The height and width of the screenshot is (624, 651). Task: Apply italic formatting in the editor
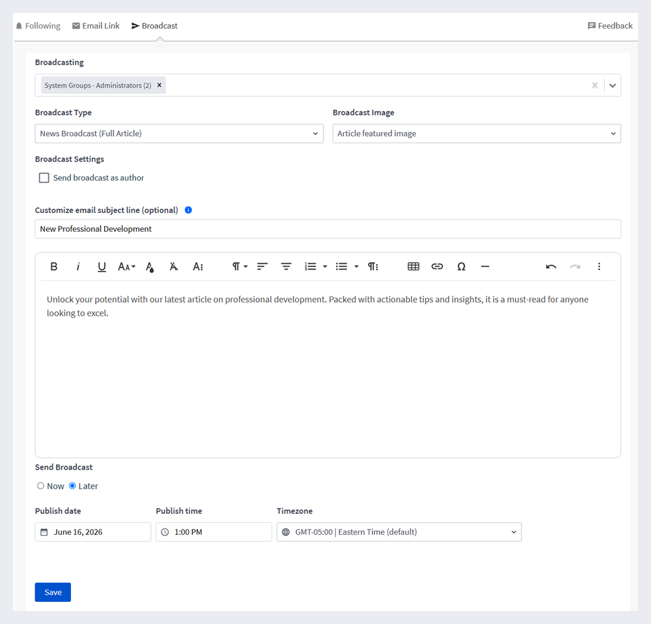point(77,266)
